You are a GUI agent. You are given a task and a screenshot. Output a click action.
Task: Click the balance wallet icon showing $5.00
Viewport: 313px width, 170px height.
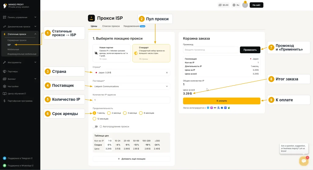point(220,5)
